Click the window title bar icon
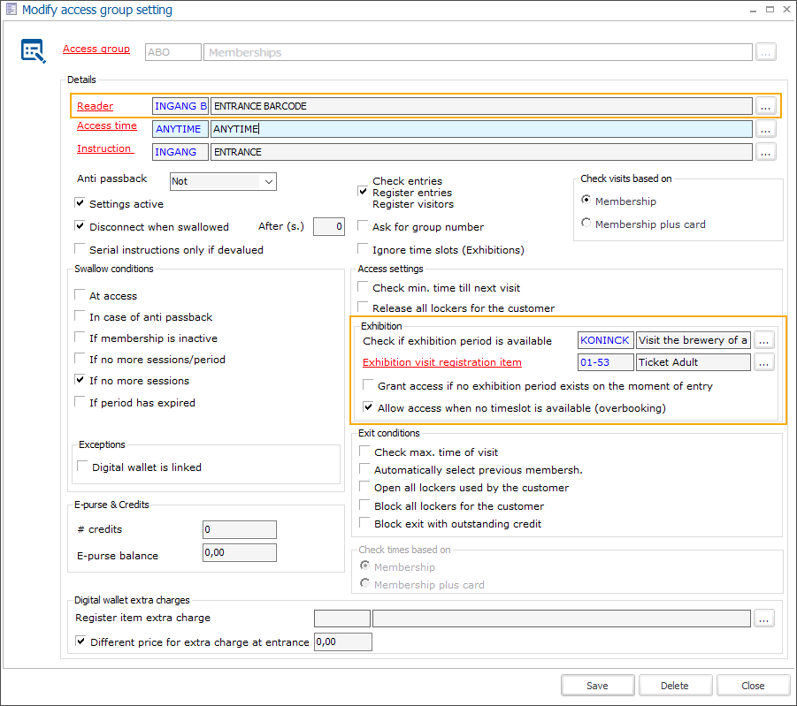797x706 pixels. (x=11, y=9)
